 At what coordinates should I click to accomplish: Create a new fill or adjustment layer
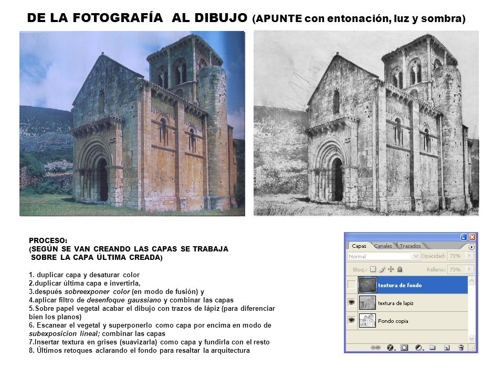pos(418,348)
